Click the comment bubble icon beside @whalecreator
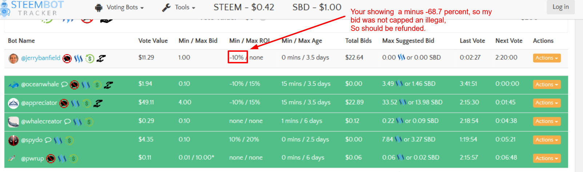The image size is (583, 172). click(x=67, y=122)
